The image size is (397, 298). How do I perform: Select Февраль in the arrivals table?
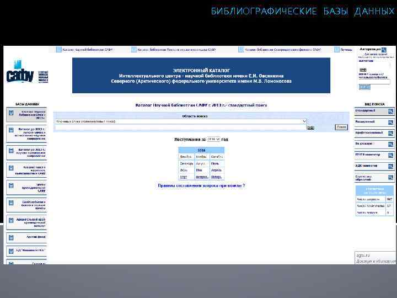[202, 177]
